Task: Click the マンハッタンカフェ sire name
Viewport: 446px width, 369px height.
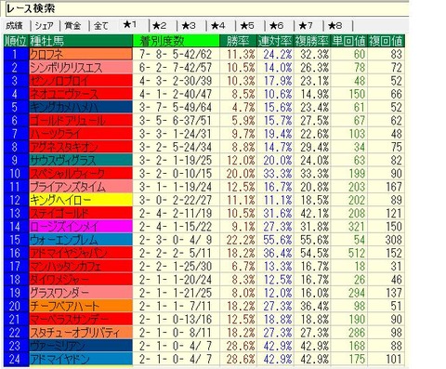Action: pos(81,266)
